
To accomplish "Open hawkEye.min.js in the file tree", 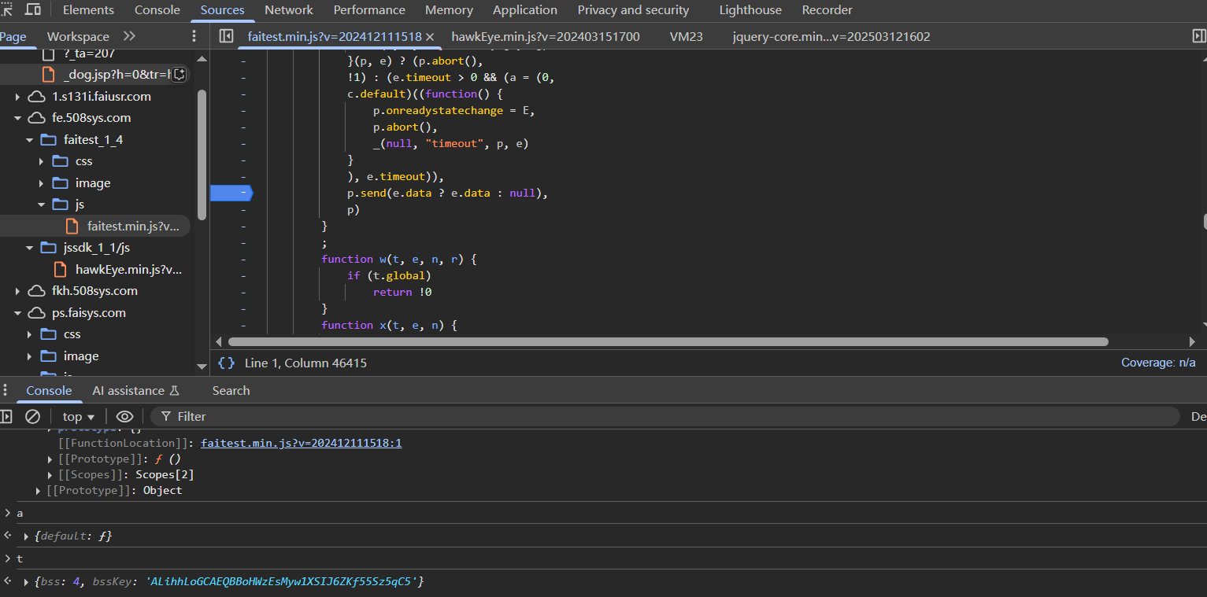I will click(128, 269).
